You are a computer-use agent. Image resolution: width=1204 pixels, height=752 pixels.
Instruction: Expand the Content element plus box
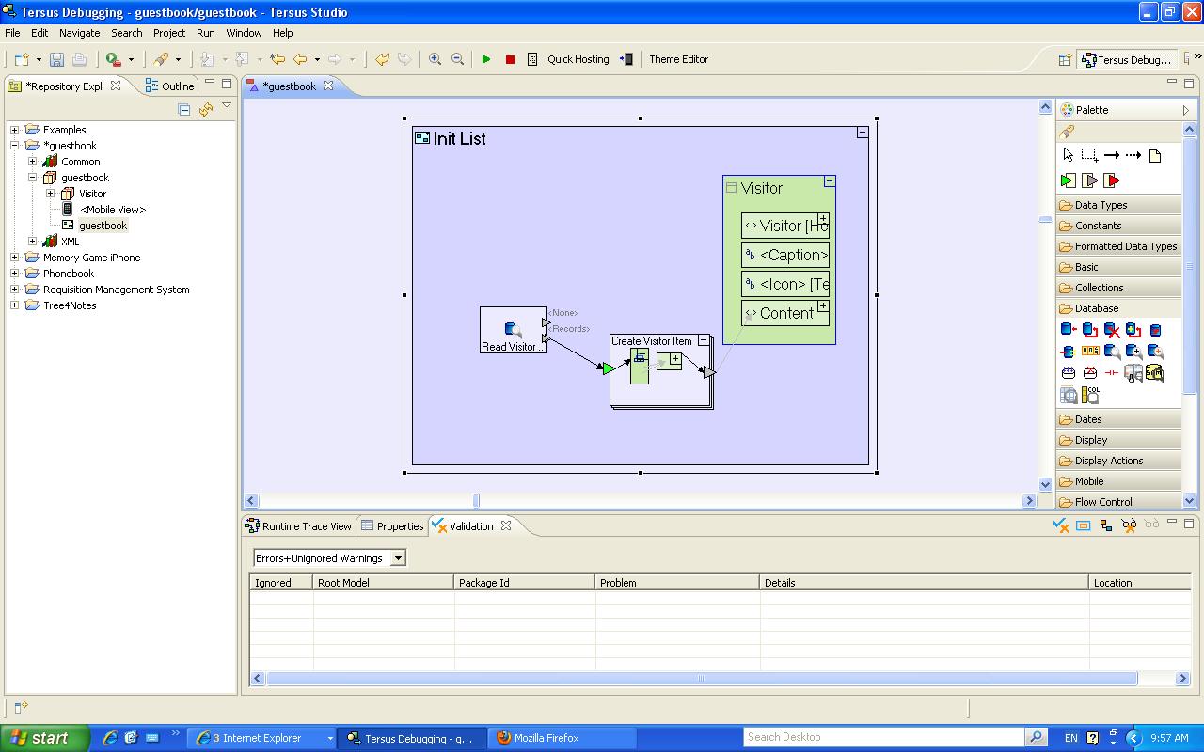pyautogui.click(x=822, y=306)
